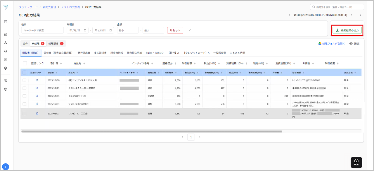Expand more search filters chevron beside リセット

point(190,30)
